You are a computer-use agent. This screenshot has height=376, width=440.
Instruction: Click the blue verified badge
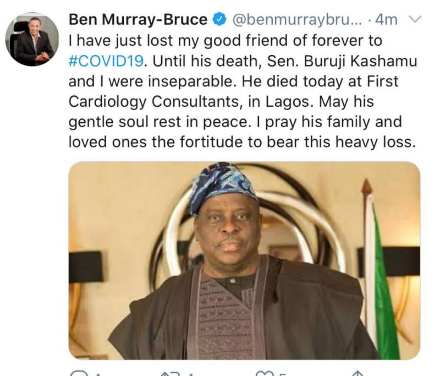219,20
